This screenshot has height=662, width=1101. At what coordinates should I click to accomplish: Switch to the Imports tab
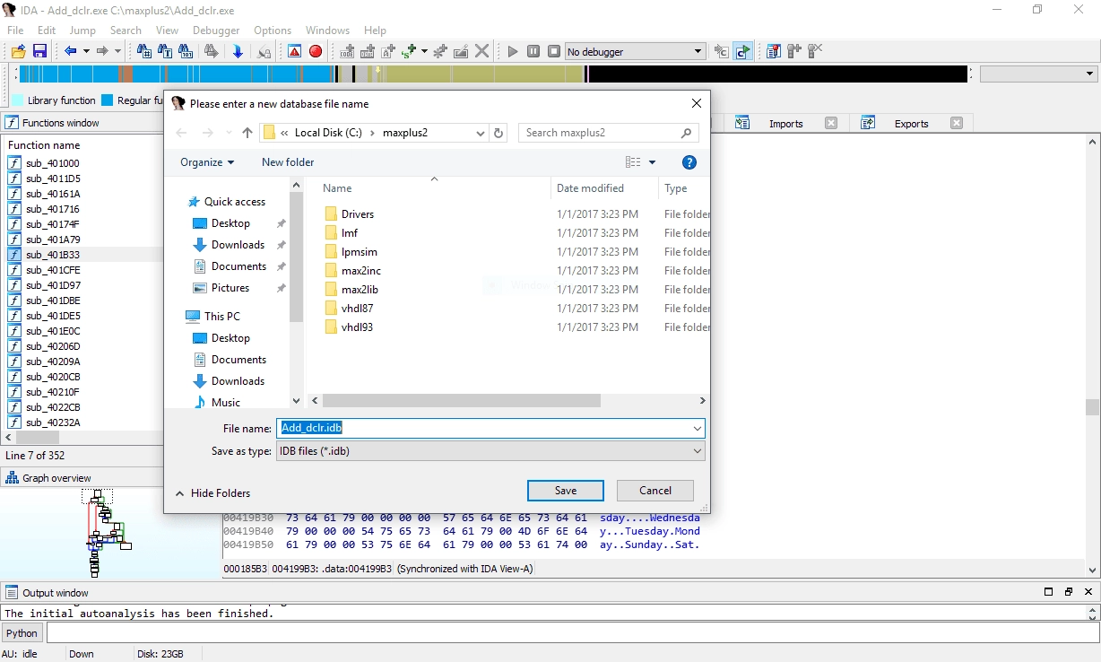click(x=785, y=124)
